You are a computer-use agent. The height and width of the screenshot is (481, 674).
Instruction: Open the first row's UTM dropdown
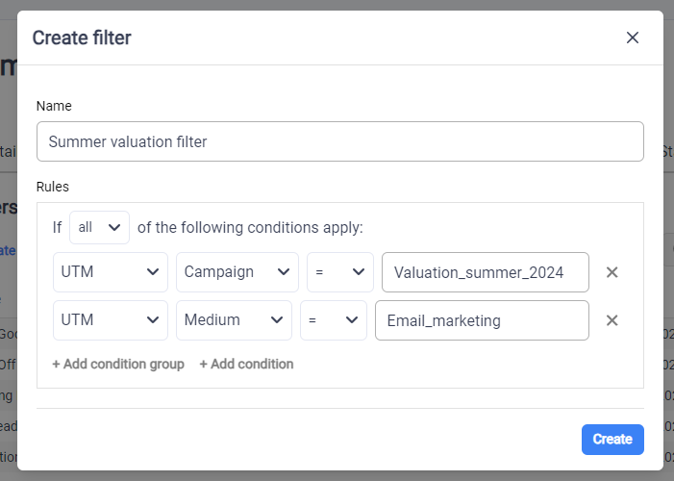110,272
